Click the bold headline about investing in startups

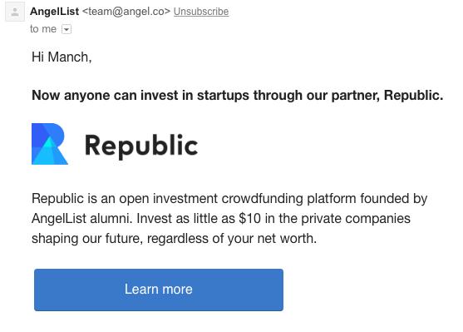click(x=238, y=95)
